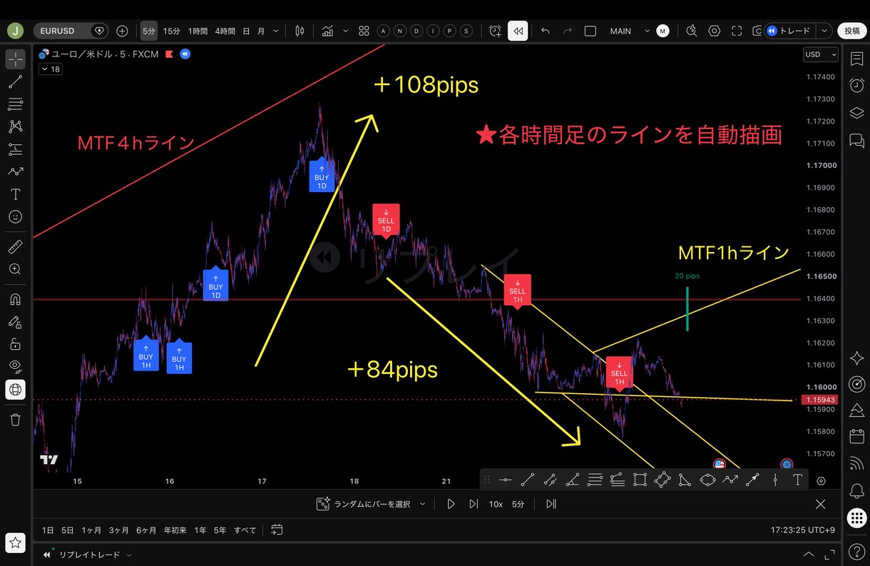The width and height of the screenshot is (870, 566).
Task: Activate the zoom-in magnifier tool
Action: click(x=15, y=269)
